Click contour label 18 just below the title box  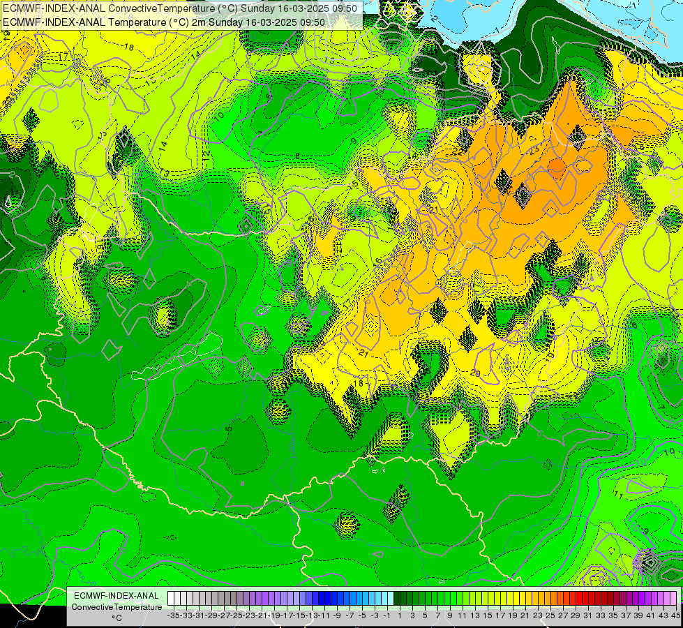click(x=129, y=47)
